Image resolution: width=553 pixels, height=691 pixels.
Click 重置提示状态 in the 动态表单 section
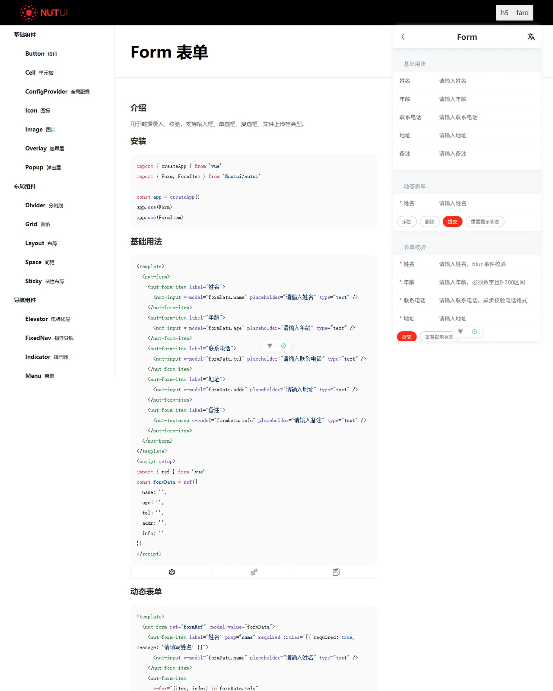pos(485,222)
